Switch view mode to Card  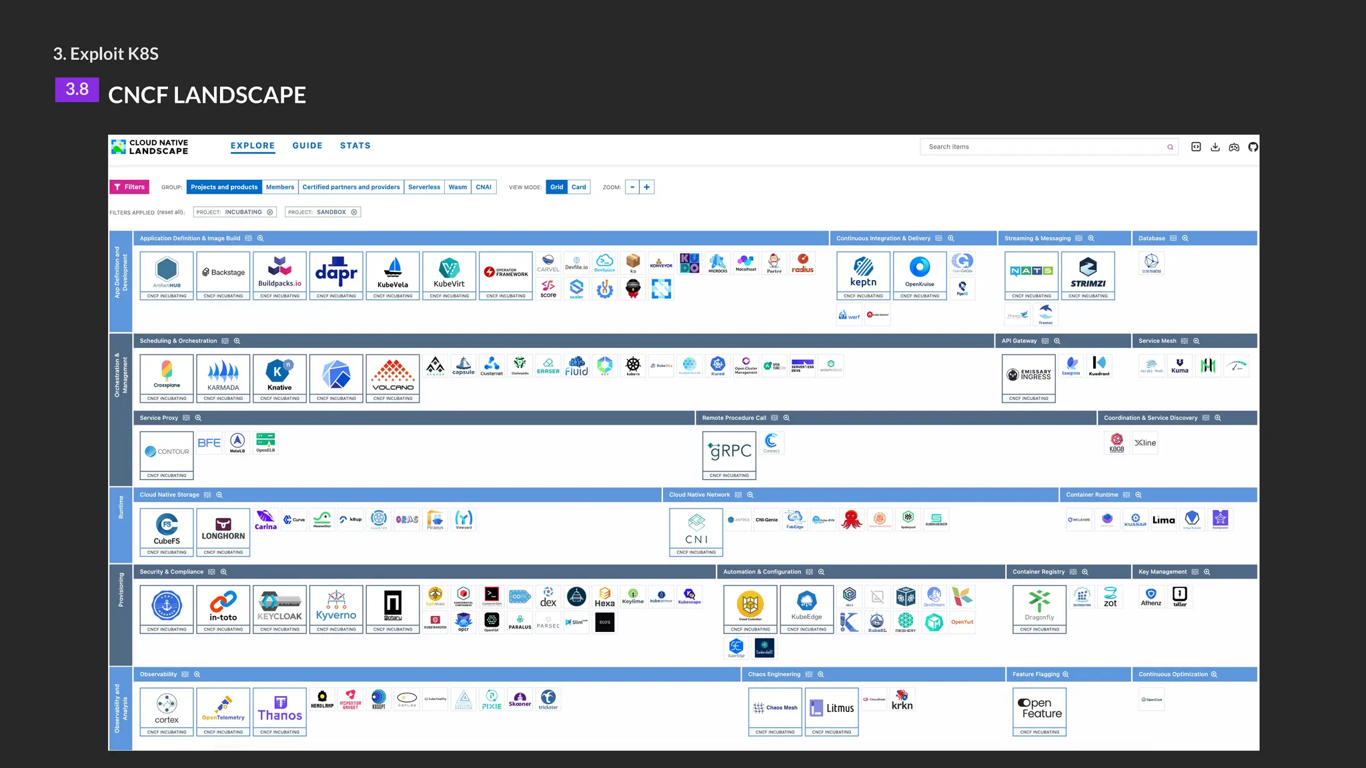coord(578,187)
